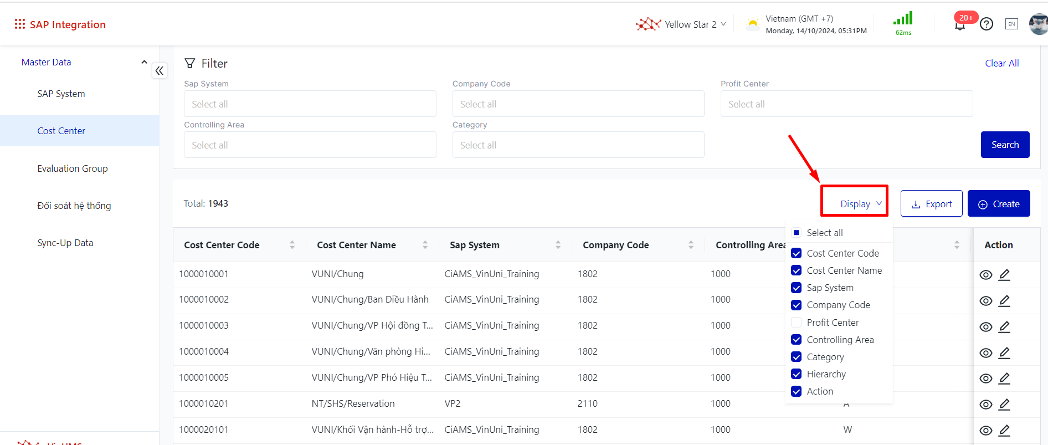
Task: Click the user avatar picture
Action: 1037,24
